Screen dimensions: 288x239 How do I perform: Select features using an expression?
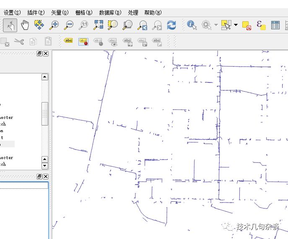261,25
